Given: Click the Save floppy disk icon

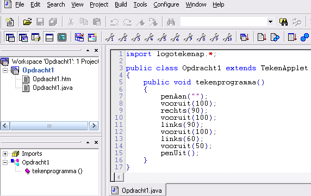Looking at the screenshot, I should click(40, 22).
